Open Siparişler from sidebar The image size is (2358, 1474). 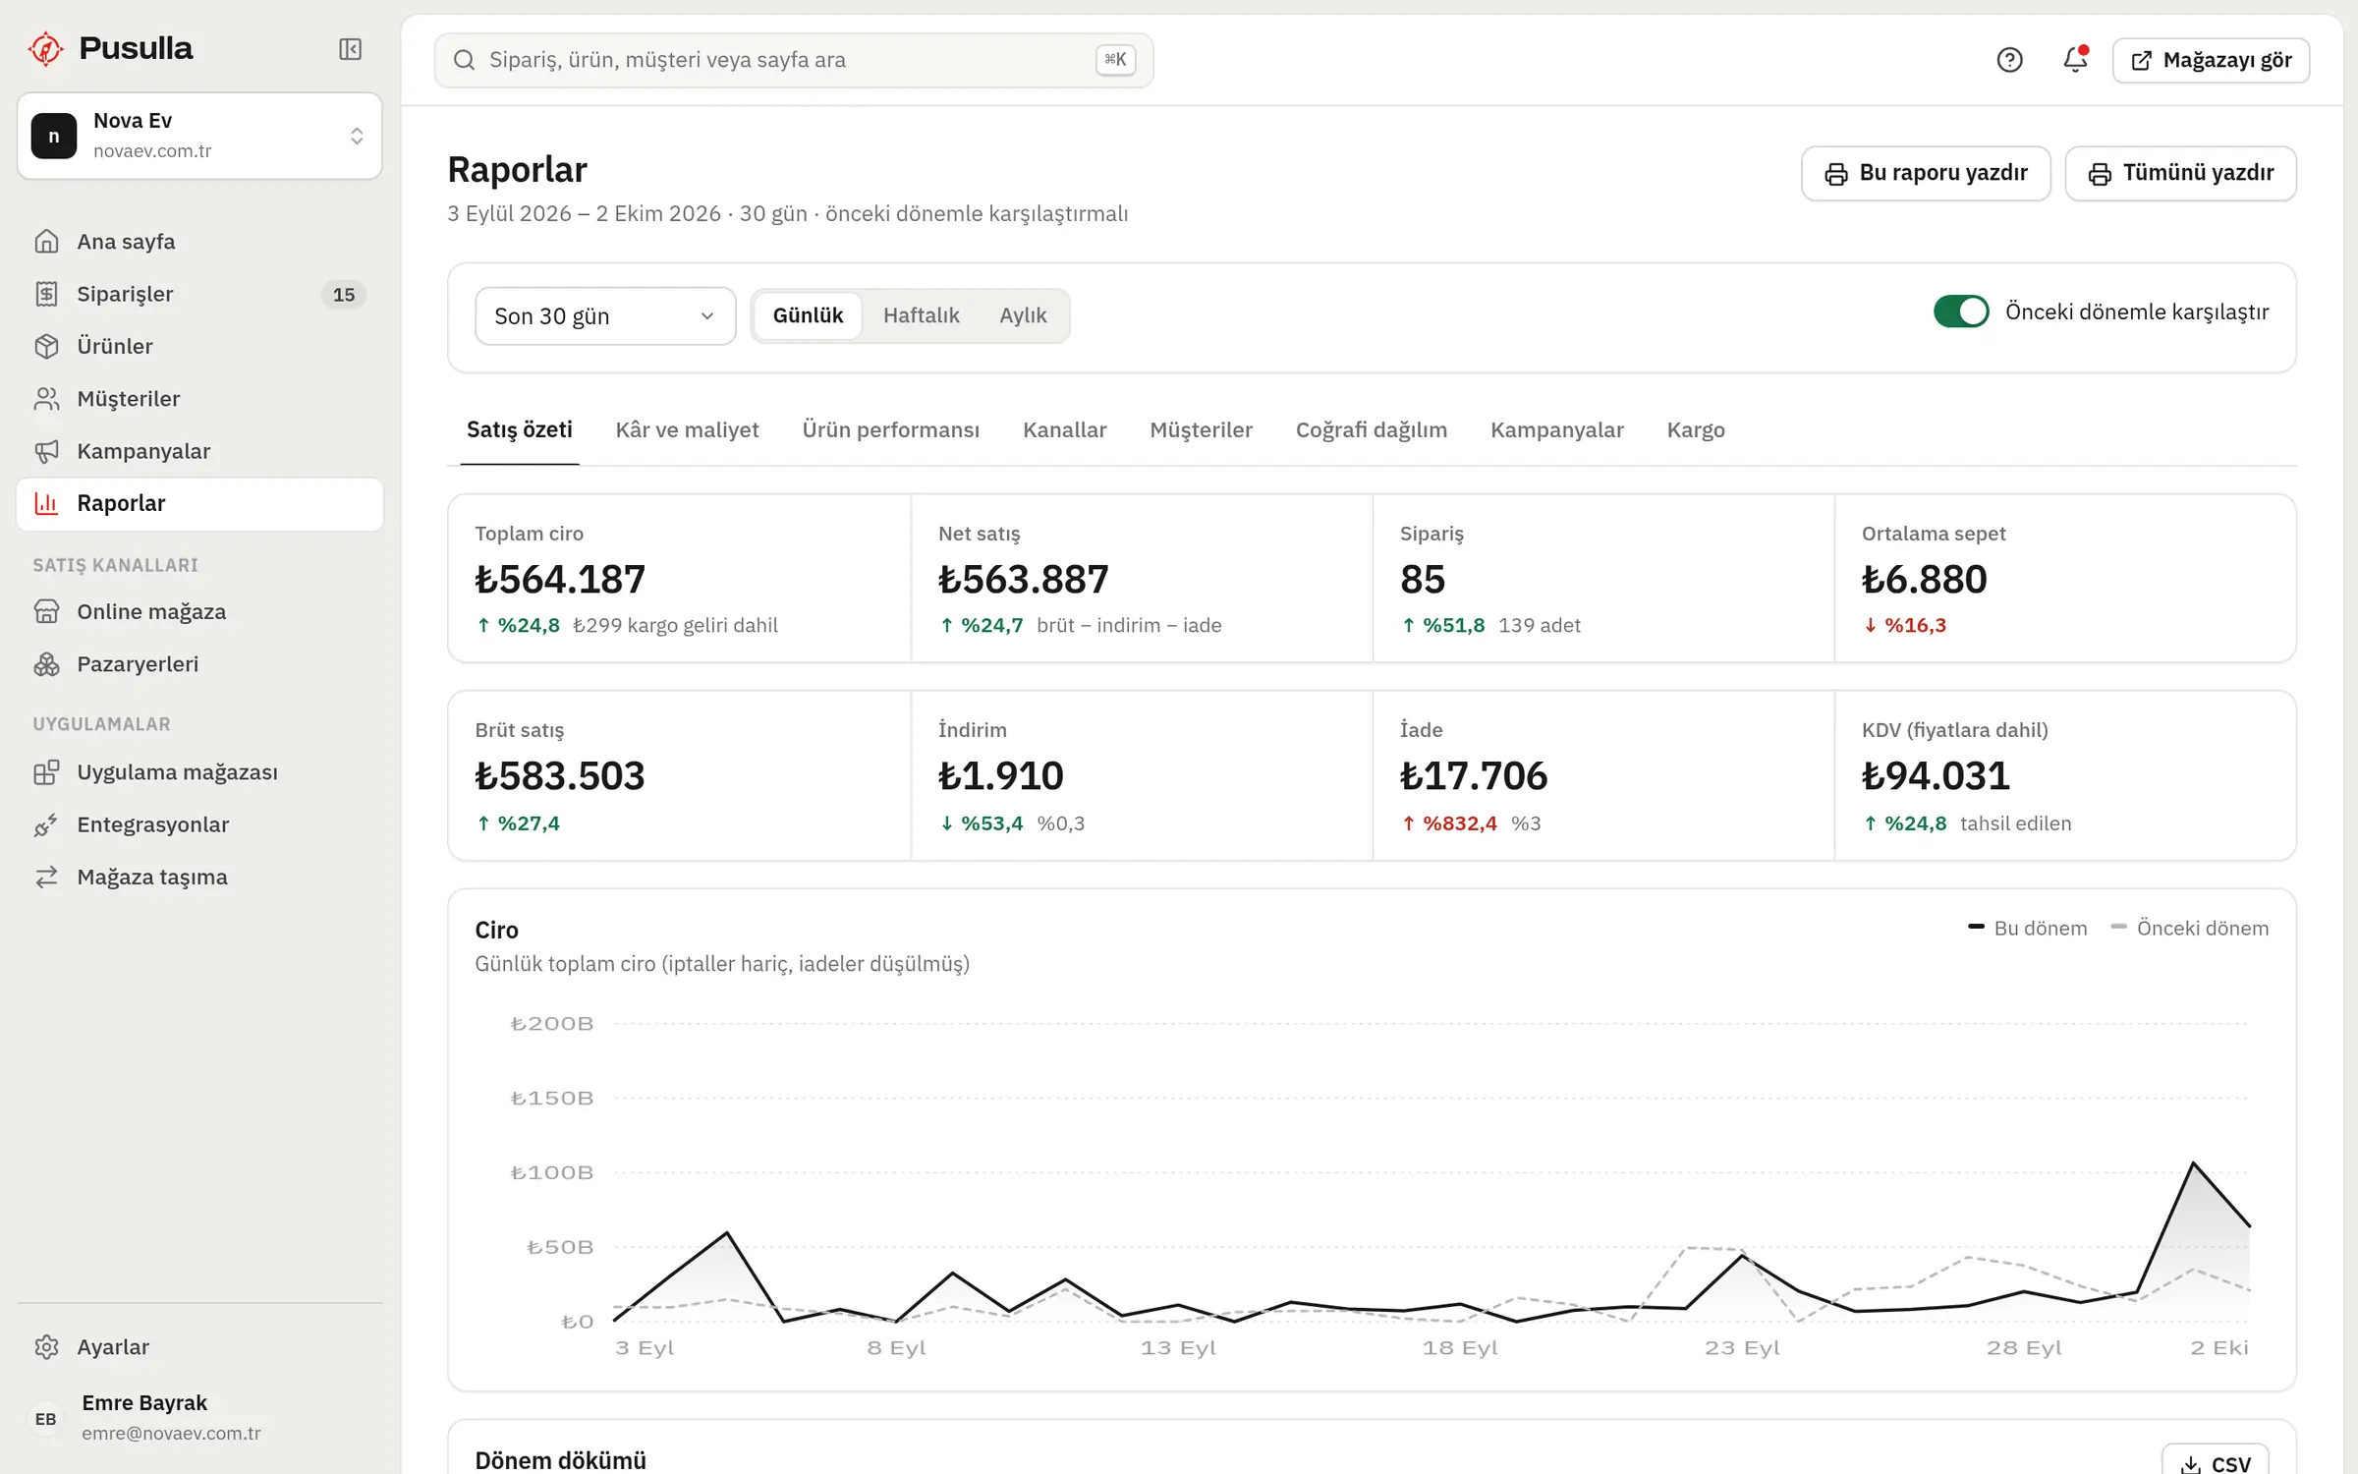pyautogui.click(x=199, y=294)
